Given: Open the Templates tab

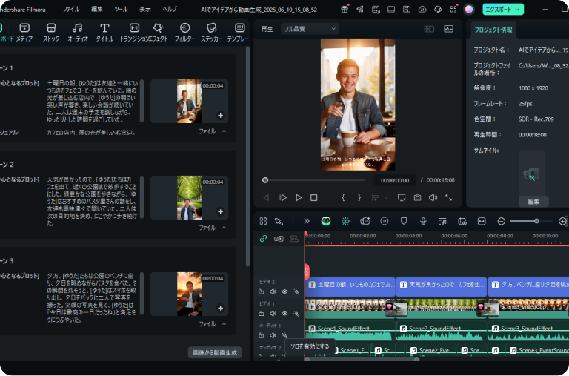Looking at the screenshot, I should point(239,32).
